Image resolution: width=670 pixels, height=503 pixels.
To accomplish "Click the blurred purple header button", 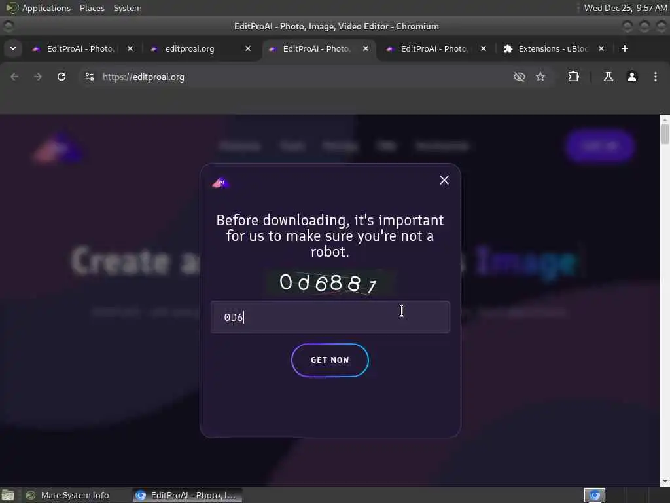I will (x=599, y=146).
